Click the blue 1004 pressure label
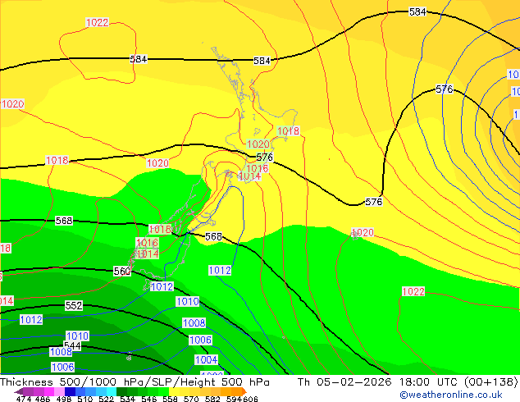Viewport: 520px width, 402px height. [206, 359]
